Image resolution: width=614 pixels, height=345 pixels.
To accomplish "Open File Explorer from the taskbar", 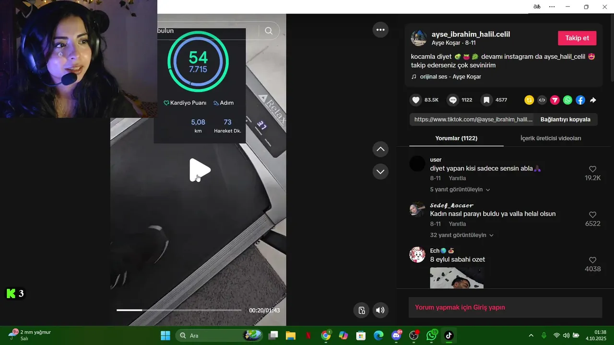I will point(290,335).
